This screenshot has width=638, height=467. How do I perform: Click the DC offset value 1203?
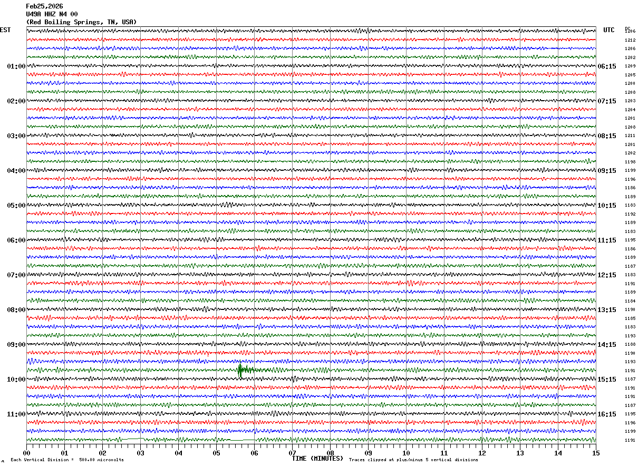(630, 101)
